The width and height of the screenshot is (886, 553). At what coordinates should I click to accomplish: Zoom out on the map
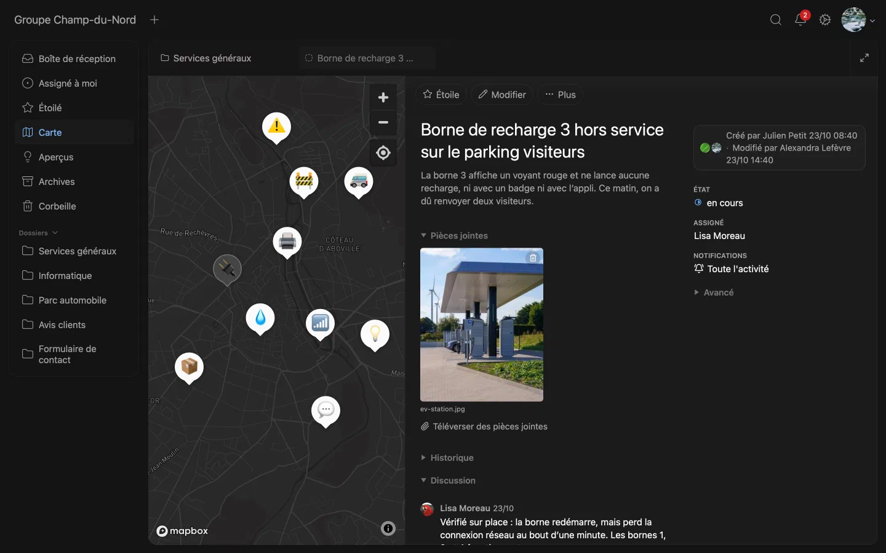383,123
